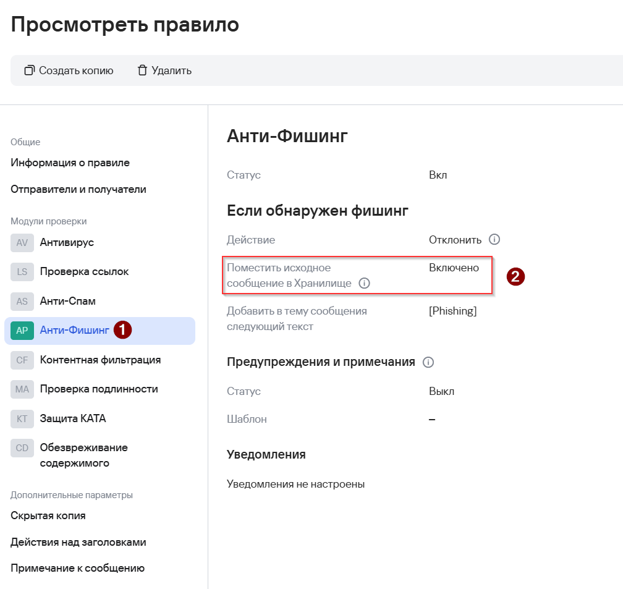
Task: Click Поместить исходное сообщение label
Action: [x=289, y=276]
